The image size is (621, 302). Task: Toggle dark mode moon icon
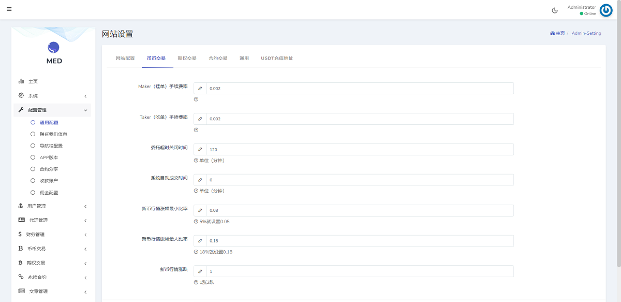click(555, 10)
